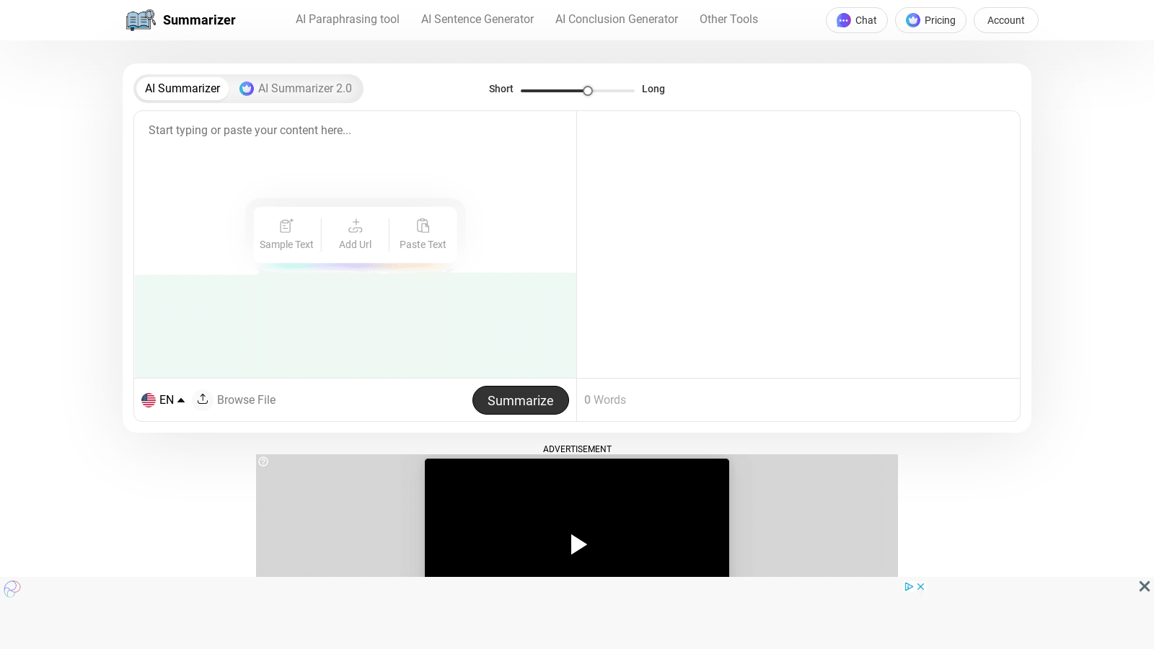Select the AI Summarizer tab

(x=182, y=89)
